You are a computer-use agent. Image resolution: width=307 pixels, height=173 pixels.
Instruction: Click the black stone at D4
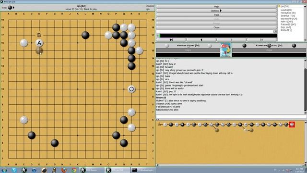(32, 136)
